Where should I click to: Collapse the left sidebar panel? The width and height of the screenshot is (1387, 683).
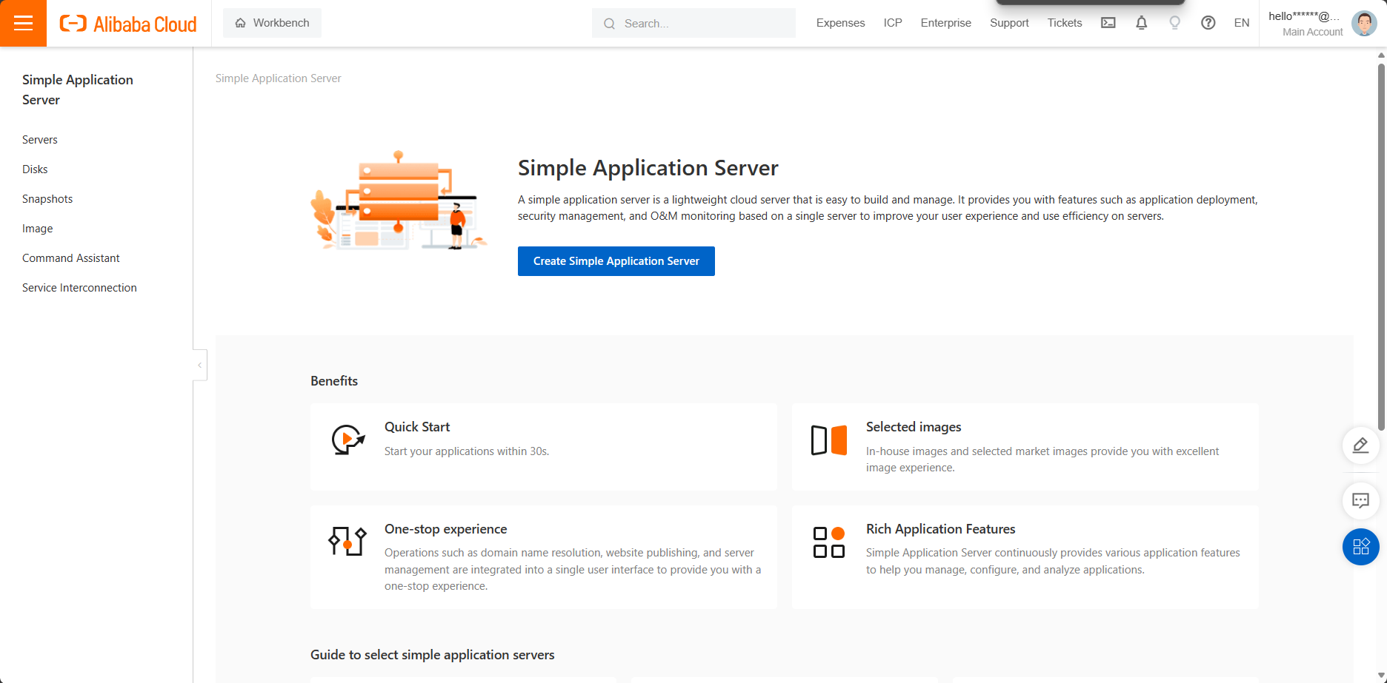click(x=200, y=365)
